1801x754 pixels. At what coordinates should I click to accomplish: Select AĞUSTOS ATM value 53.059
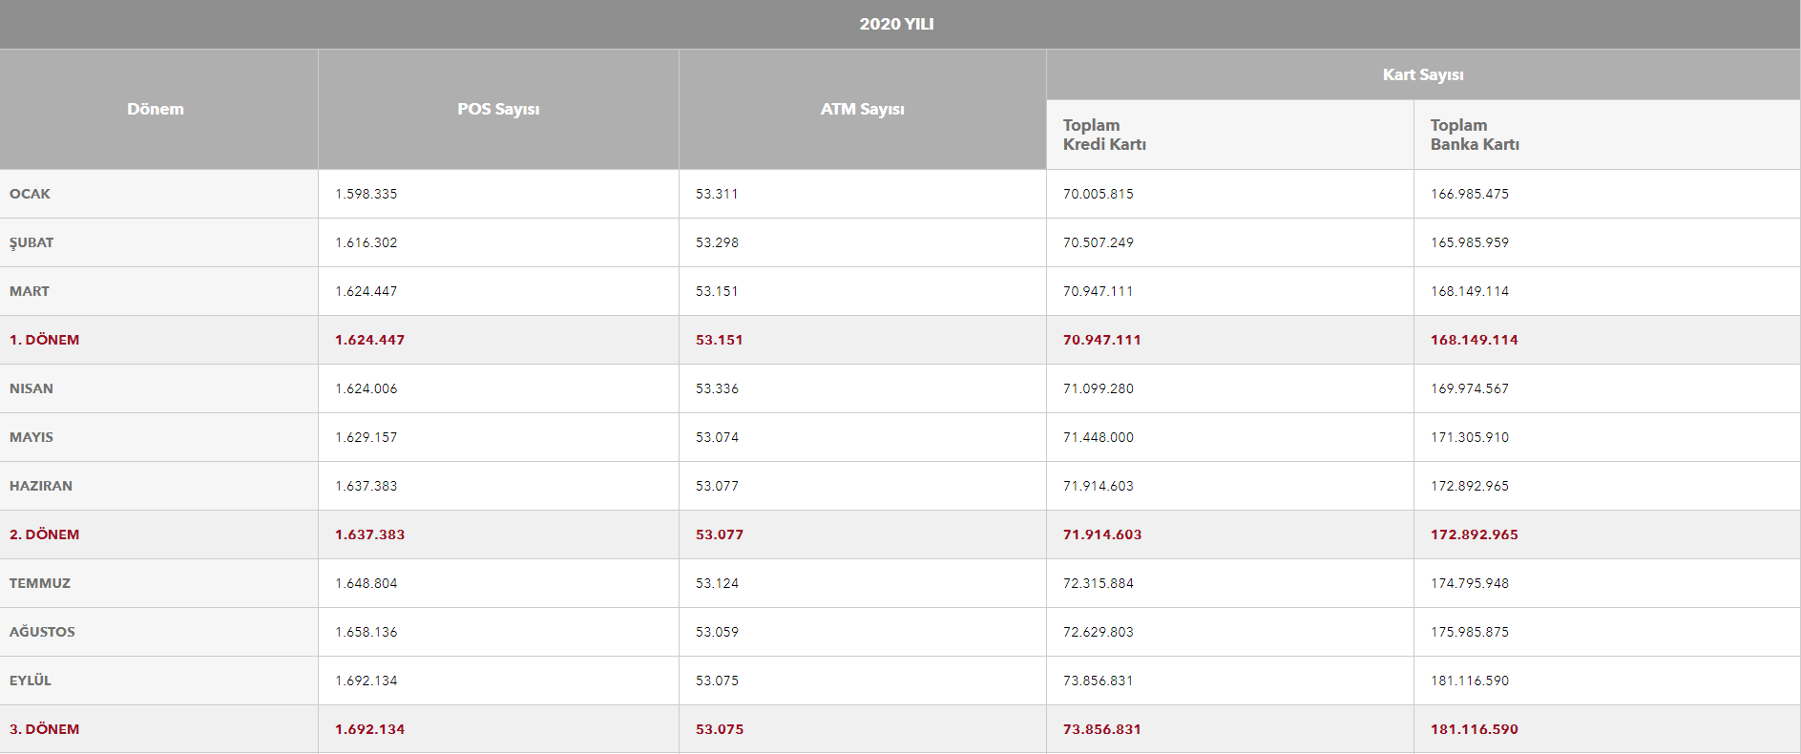[717, 632]
